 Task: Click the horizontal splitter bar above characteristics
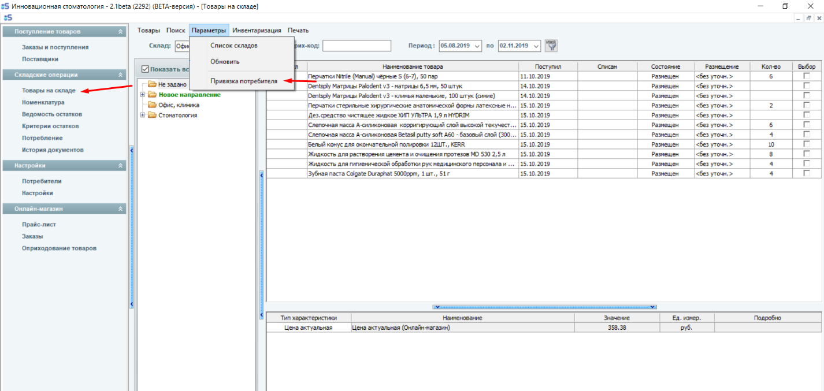[x=544, y=307]
